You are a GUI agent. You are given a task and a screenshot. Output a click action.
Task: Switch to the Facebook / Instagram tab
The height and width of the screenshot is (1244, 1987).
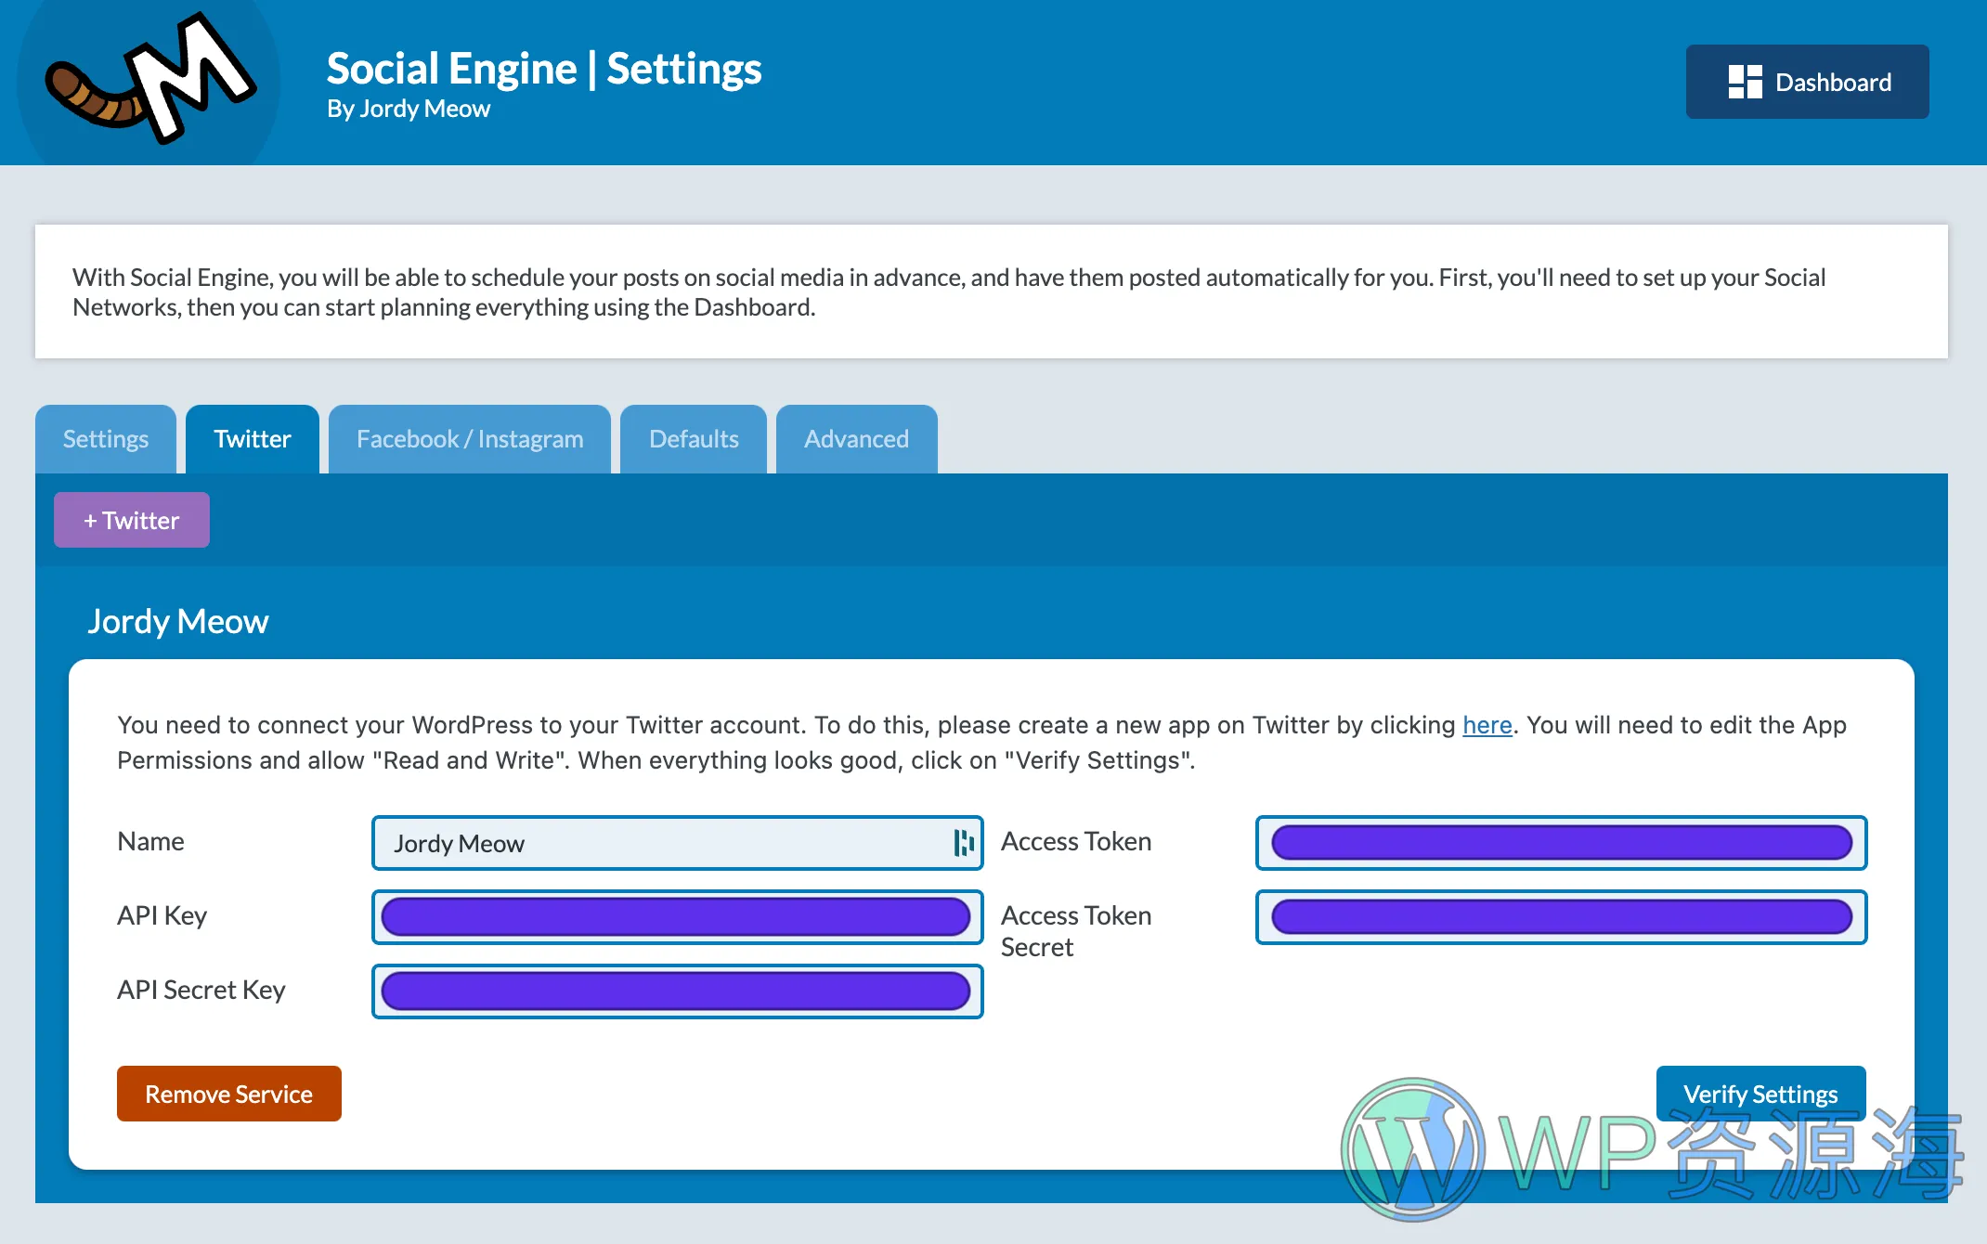click(470, 438)
